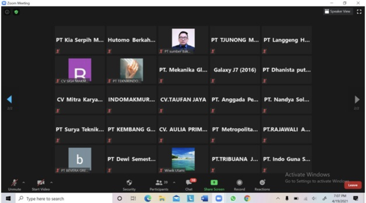Enter full screen mode icon
The width and height of the screenshot is (366, 203).
[359, 11]
